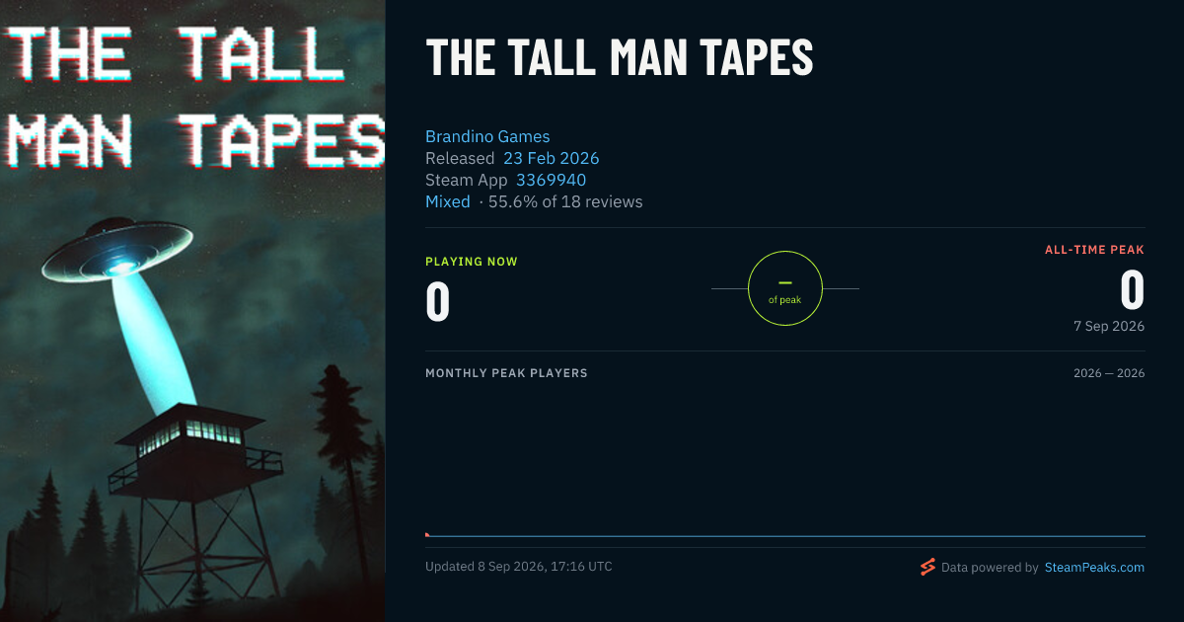Click the All-Time Peak value

pyautogui.click(x=1133, y=289)
